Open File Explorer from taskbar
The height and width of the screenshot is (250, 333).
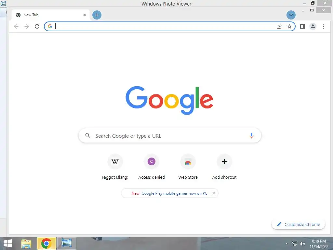(26, 243)
